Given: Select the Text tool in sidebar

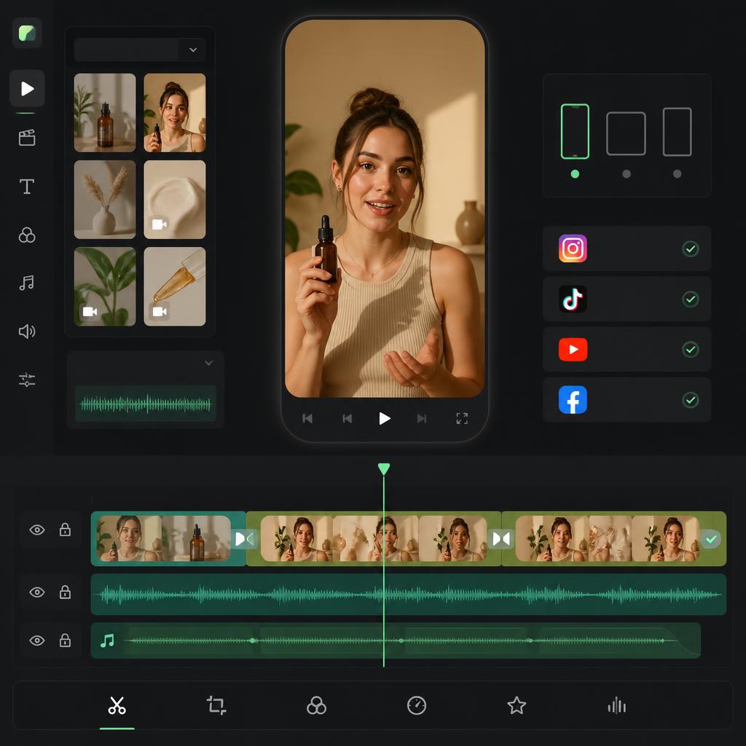Looking at the screenshot, I should pyautogui.click(x=27, y=186).
